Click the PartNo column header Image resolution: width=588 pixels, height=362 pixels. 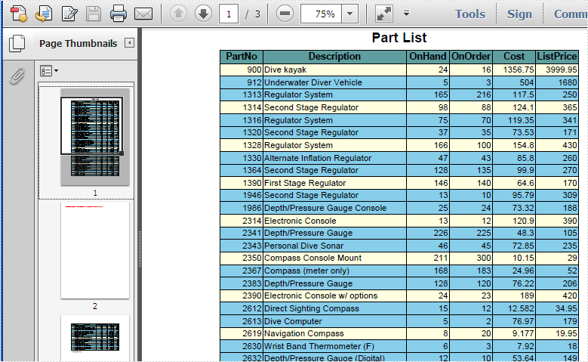click(x=242, y=57)
